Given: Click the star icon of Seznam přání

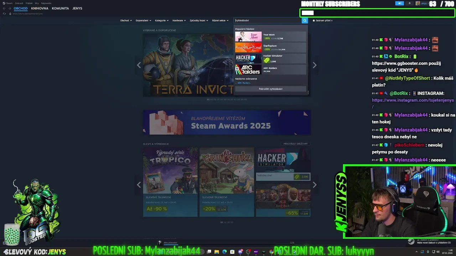Looking at the screenshot, I should tap(314, 21).
